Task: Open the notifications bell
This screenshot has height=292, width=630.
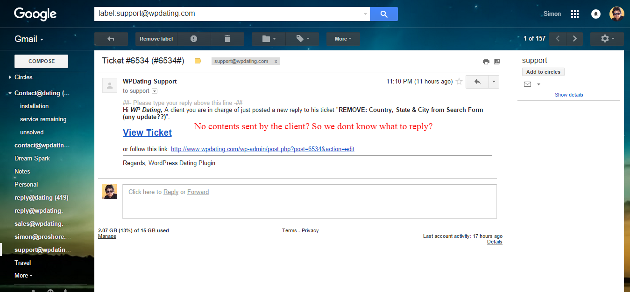Action: click(x=596, y=14)
